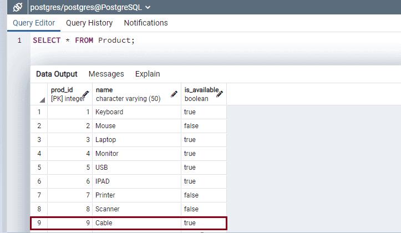Open the postgres connection dropdown
Viewport: 401px width, 233px height.
[x=148, y=8]
